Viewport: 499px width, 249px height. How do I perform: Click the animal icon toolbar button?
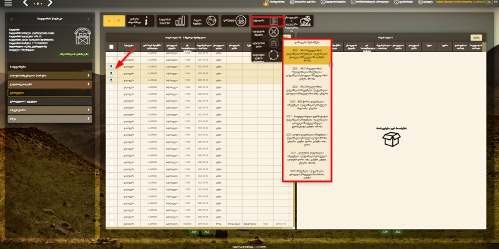click(x=299, y=21)
